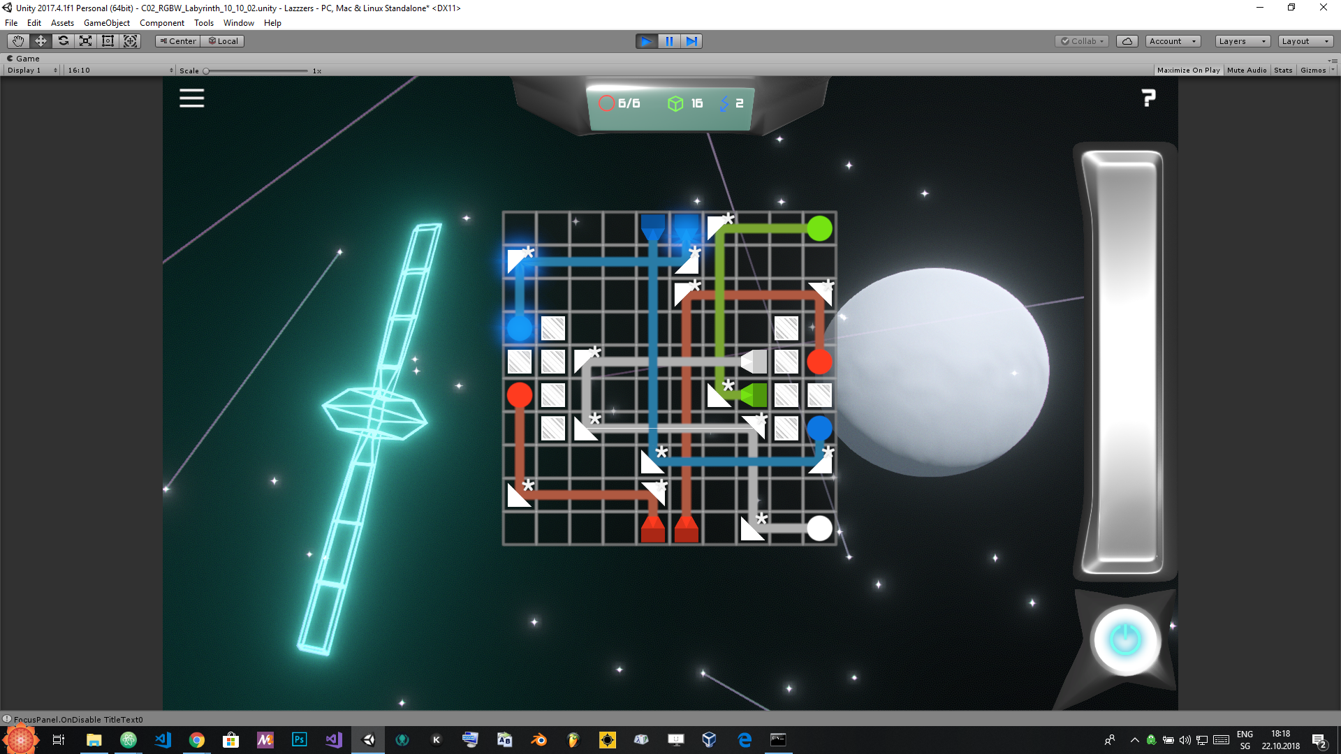Image resolution: width=1341 pixels, height=754 pixels.
Task: Toggle Maximize On Play
Action: click(1188, 70)
